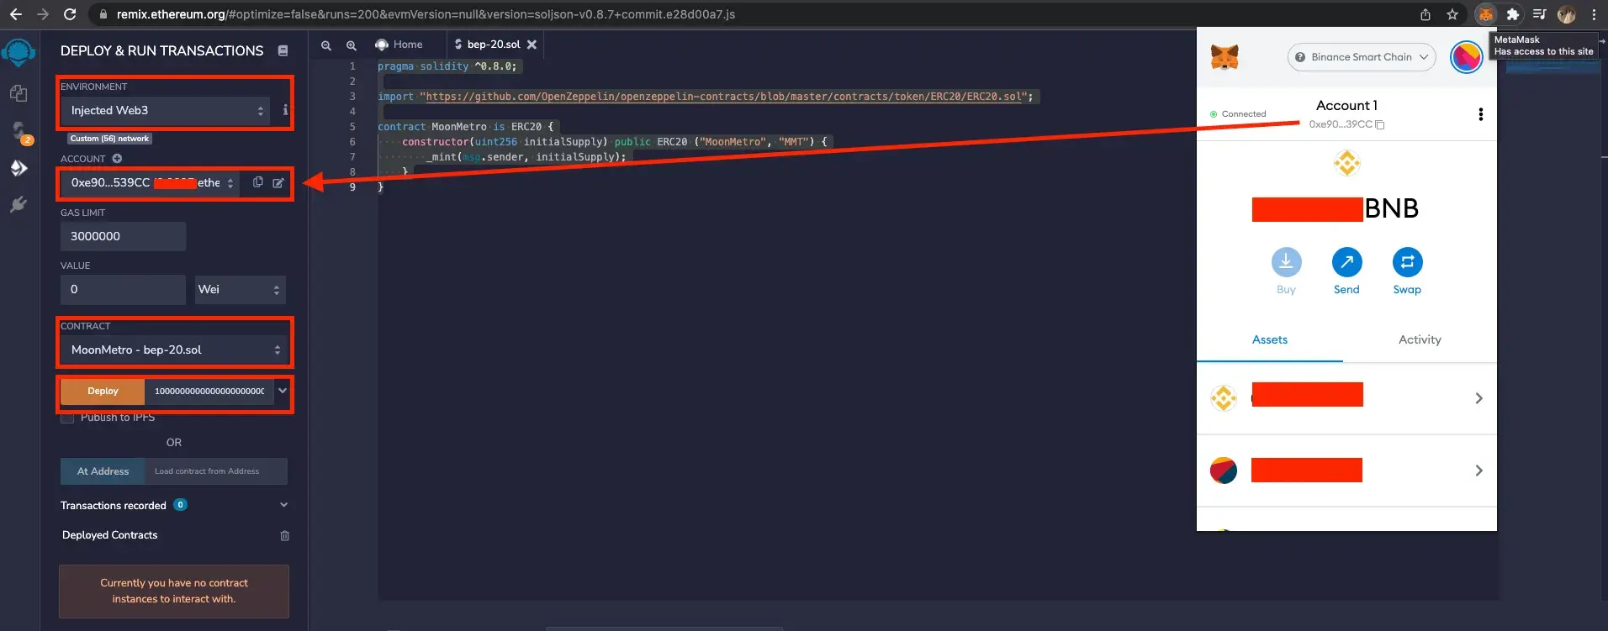1608x631 pixels.
Task: Click the Deploy initialSupply input field
Action: click(x=210, y=391)
